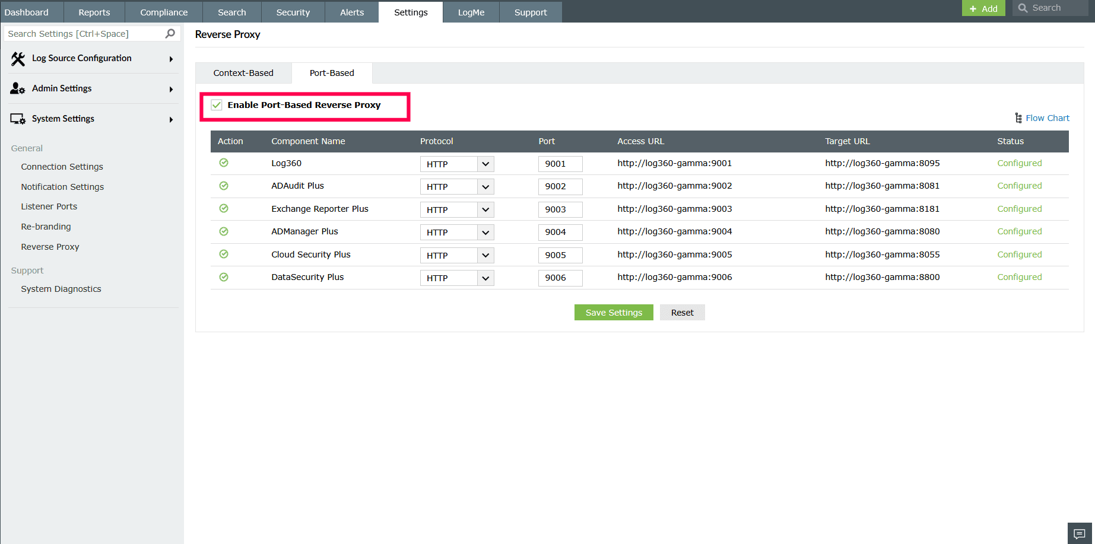Open the LogMe tab
This screenshot has height=544, width=1095.
pos(471,12)
